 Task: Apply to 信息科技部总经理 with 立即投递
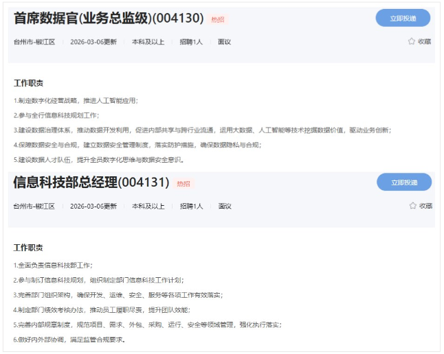click(x=403, y=182)
